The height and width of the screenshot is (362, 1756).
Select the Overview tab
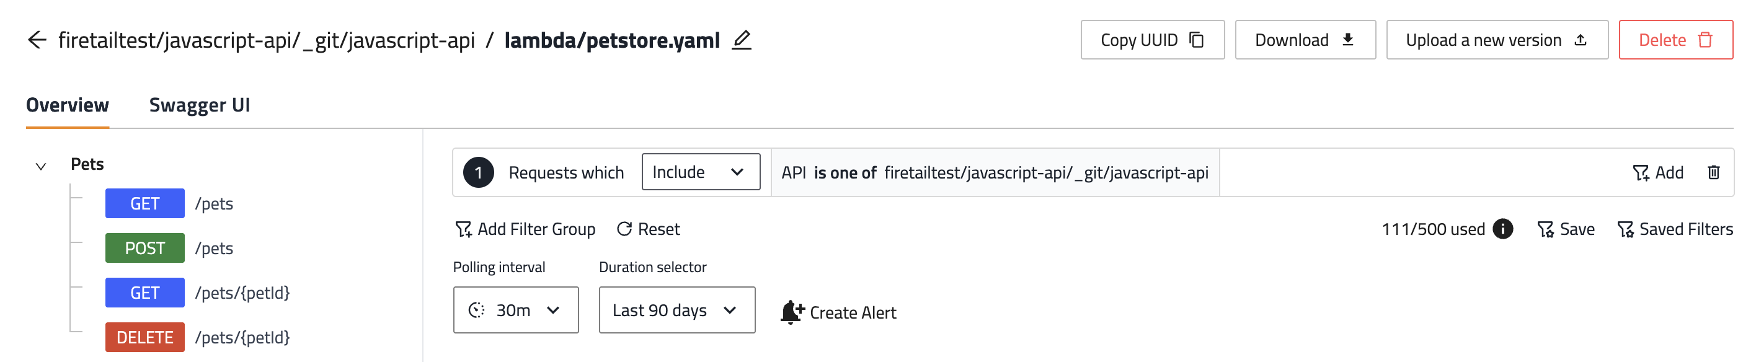point(68,105)
